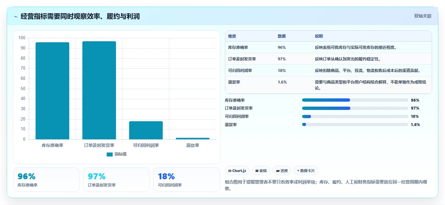The height and width of the screenshot is (205, 445).
Task: Click the lightning icon beside the header title
Action: pyautogui.click(x=16, y=17)
